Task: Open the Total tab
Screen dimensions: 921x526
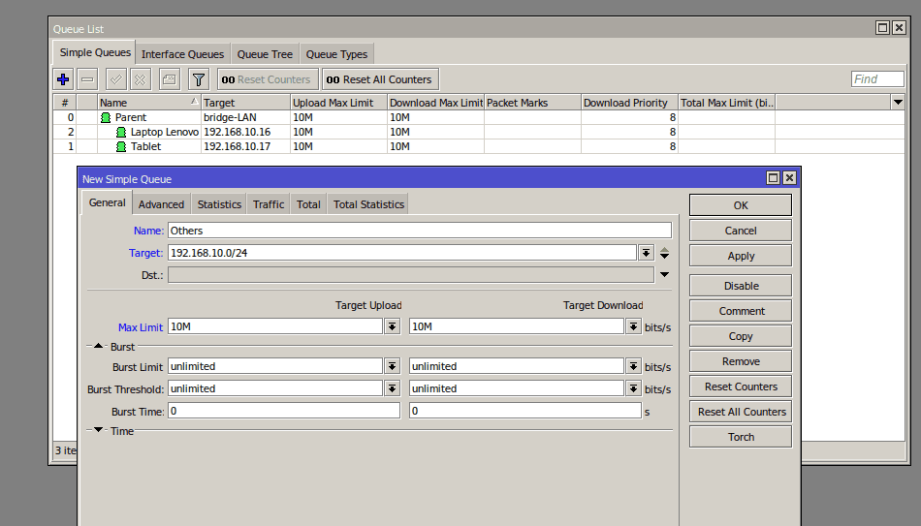Action: [308, 204]
